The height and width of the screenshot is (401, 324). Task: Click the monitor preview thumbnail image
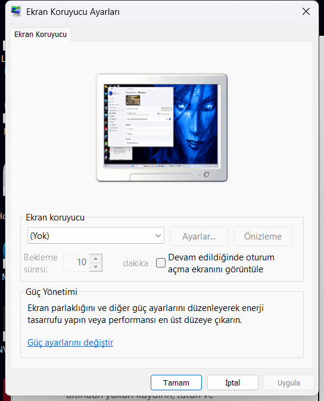pyautogui.click(x=161, y=128)
